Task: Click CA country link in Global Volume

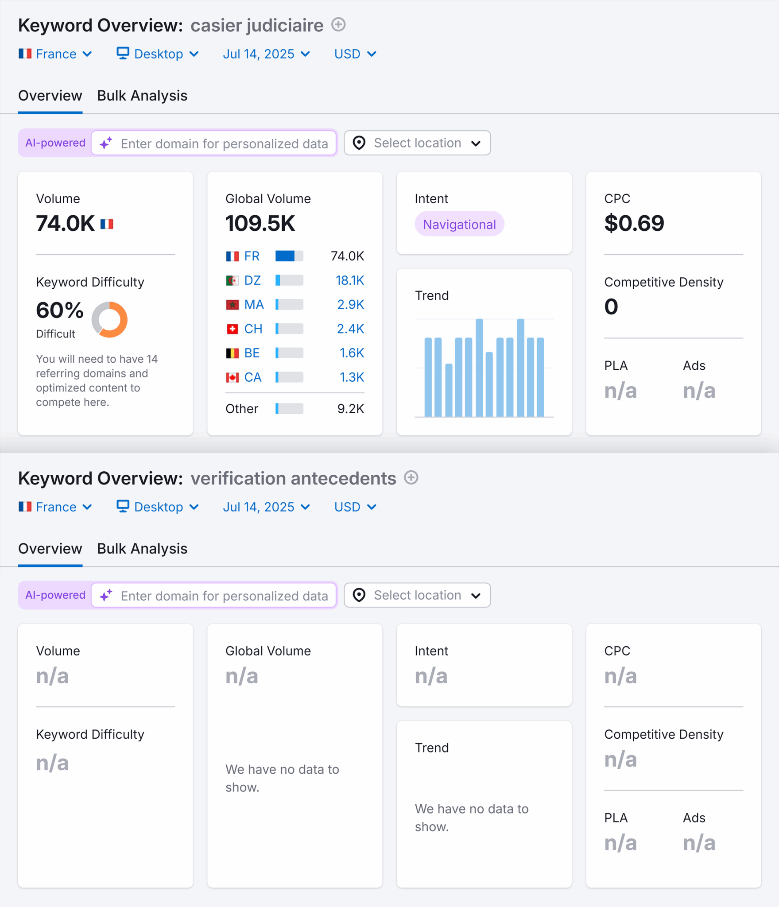Action: [253, 377]
